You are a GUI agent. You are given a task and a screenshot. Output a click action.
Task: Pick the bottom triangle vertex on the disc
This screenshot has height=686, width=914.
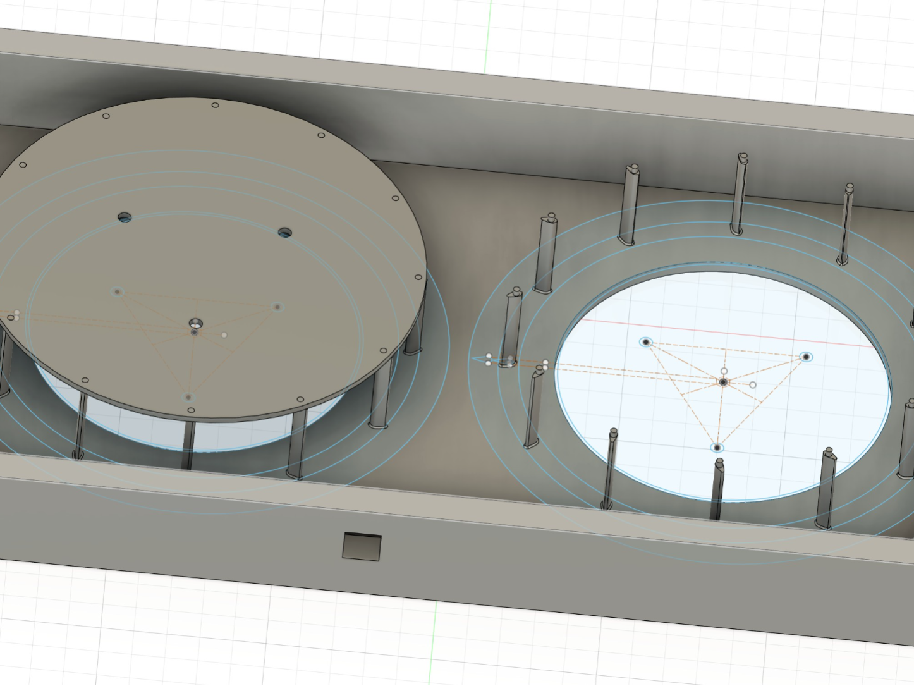pyautogui.click(x=188, y=398)
